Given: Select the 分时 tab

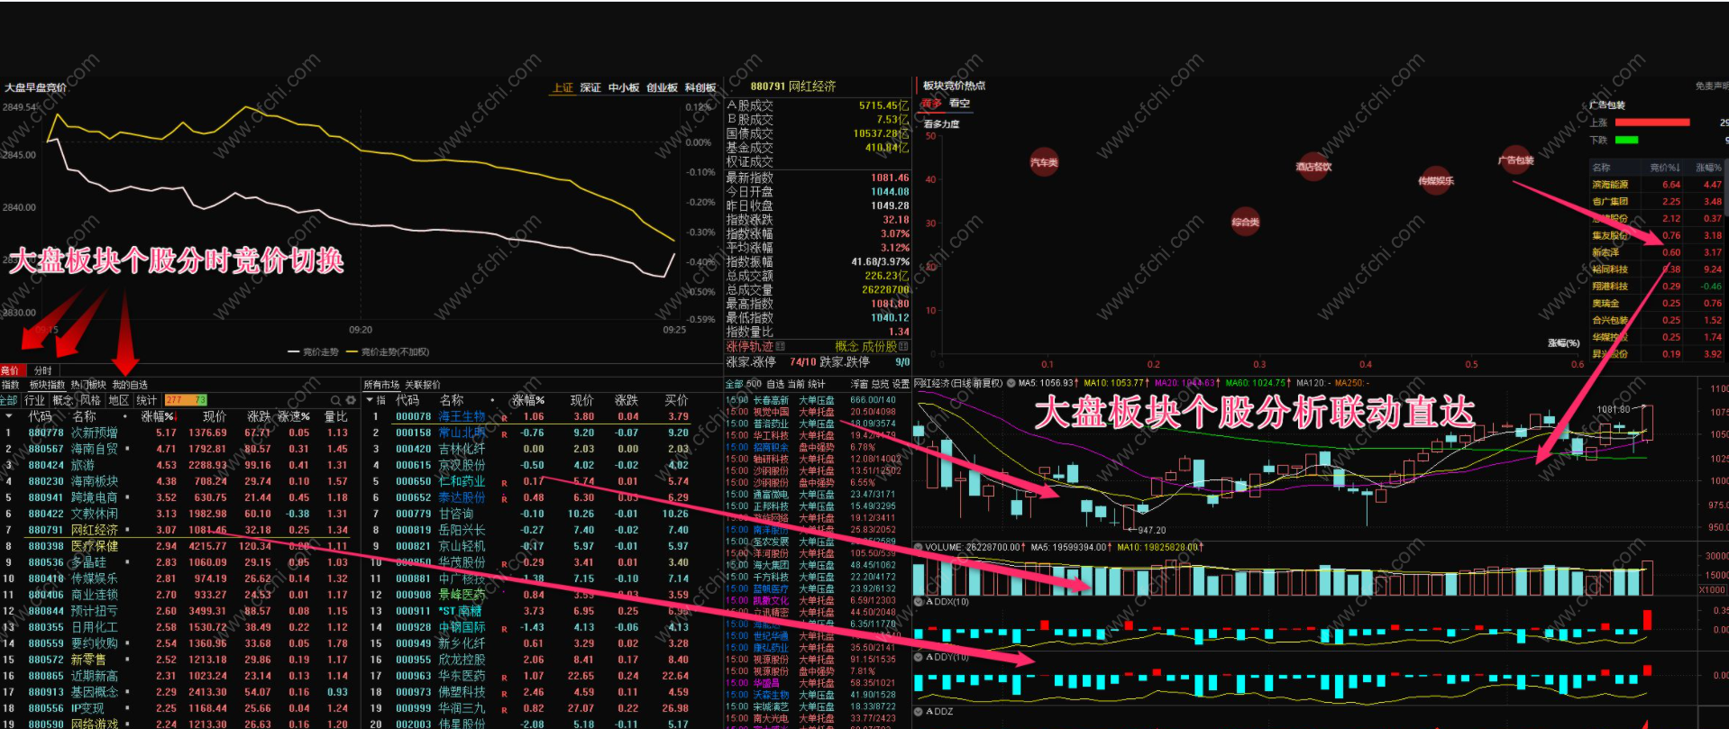Looking at the screenshot, I should tap(43, 370).
